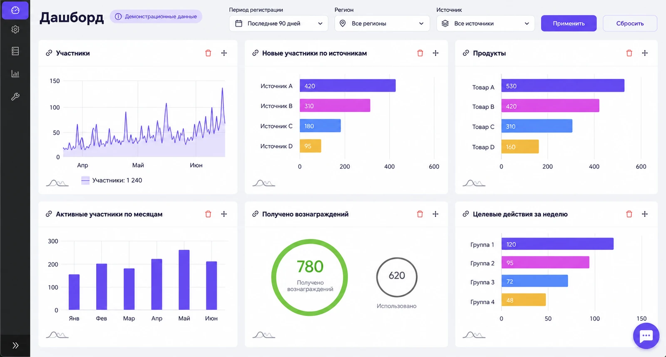The height and width of the screenshot is (357, 666).
Task: Select the Источник C bar (180)
Action: click(320, 126)
